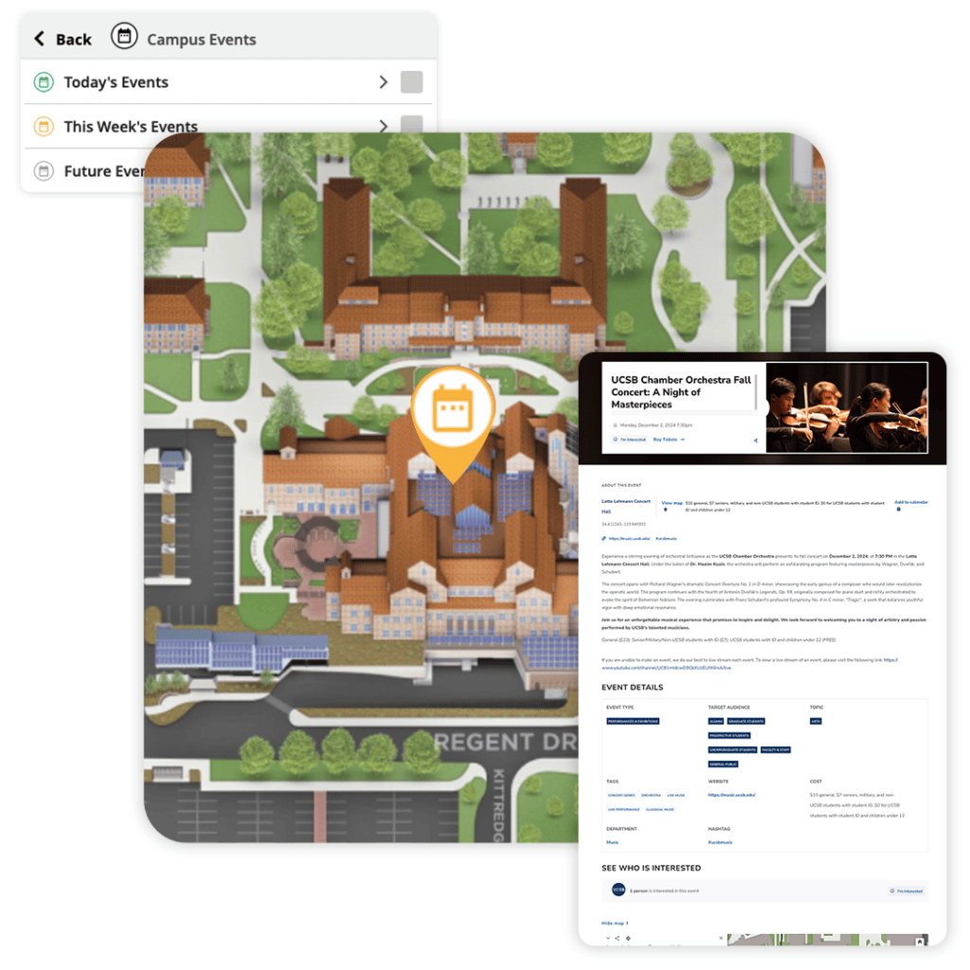This screenshot has width=970, height=970.
Task: Click the UCSB avatar under See Who Is Interested
Action: [618, 890]
